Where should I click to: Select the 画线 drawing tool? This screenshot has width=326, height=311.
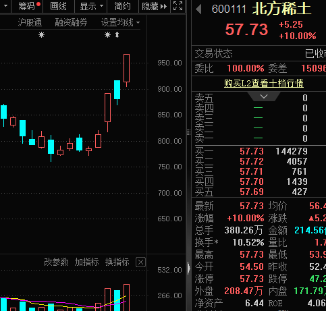point(58,6)
